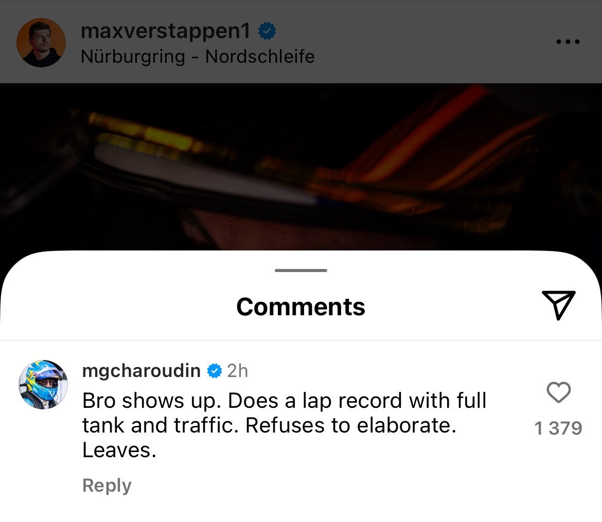
Task: Open the three-dot post options menu
Action: point(568,42)
